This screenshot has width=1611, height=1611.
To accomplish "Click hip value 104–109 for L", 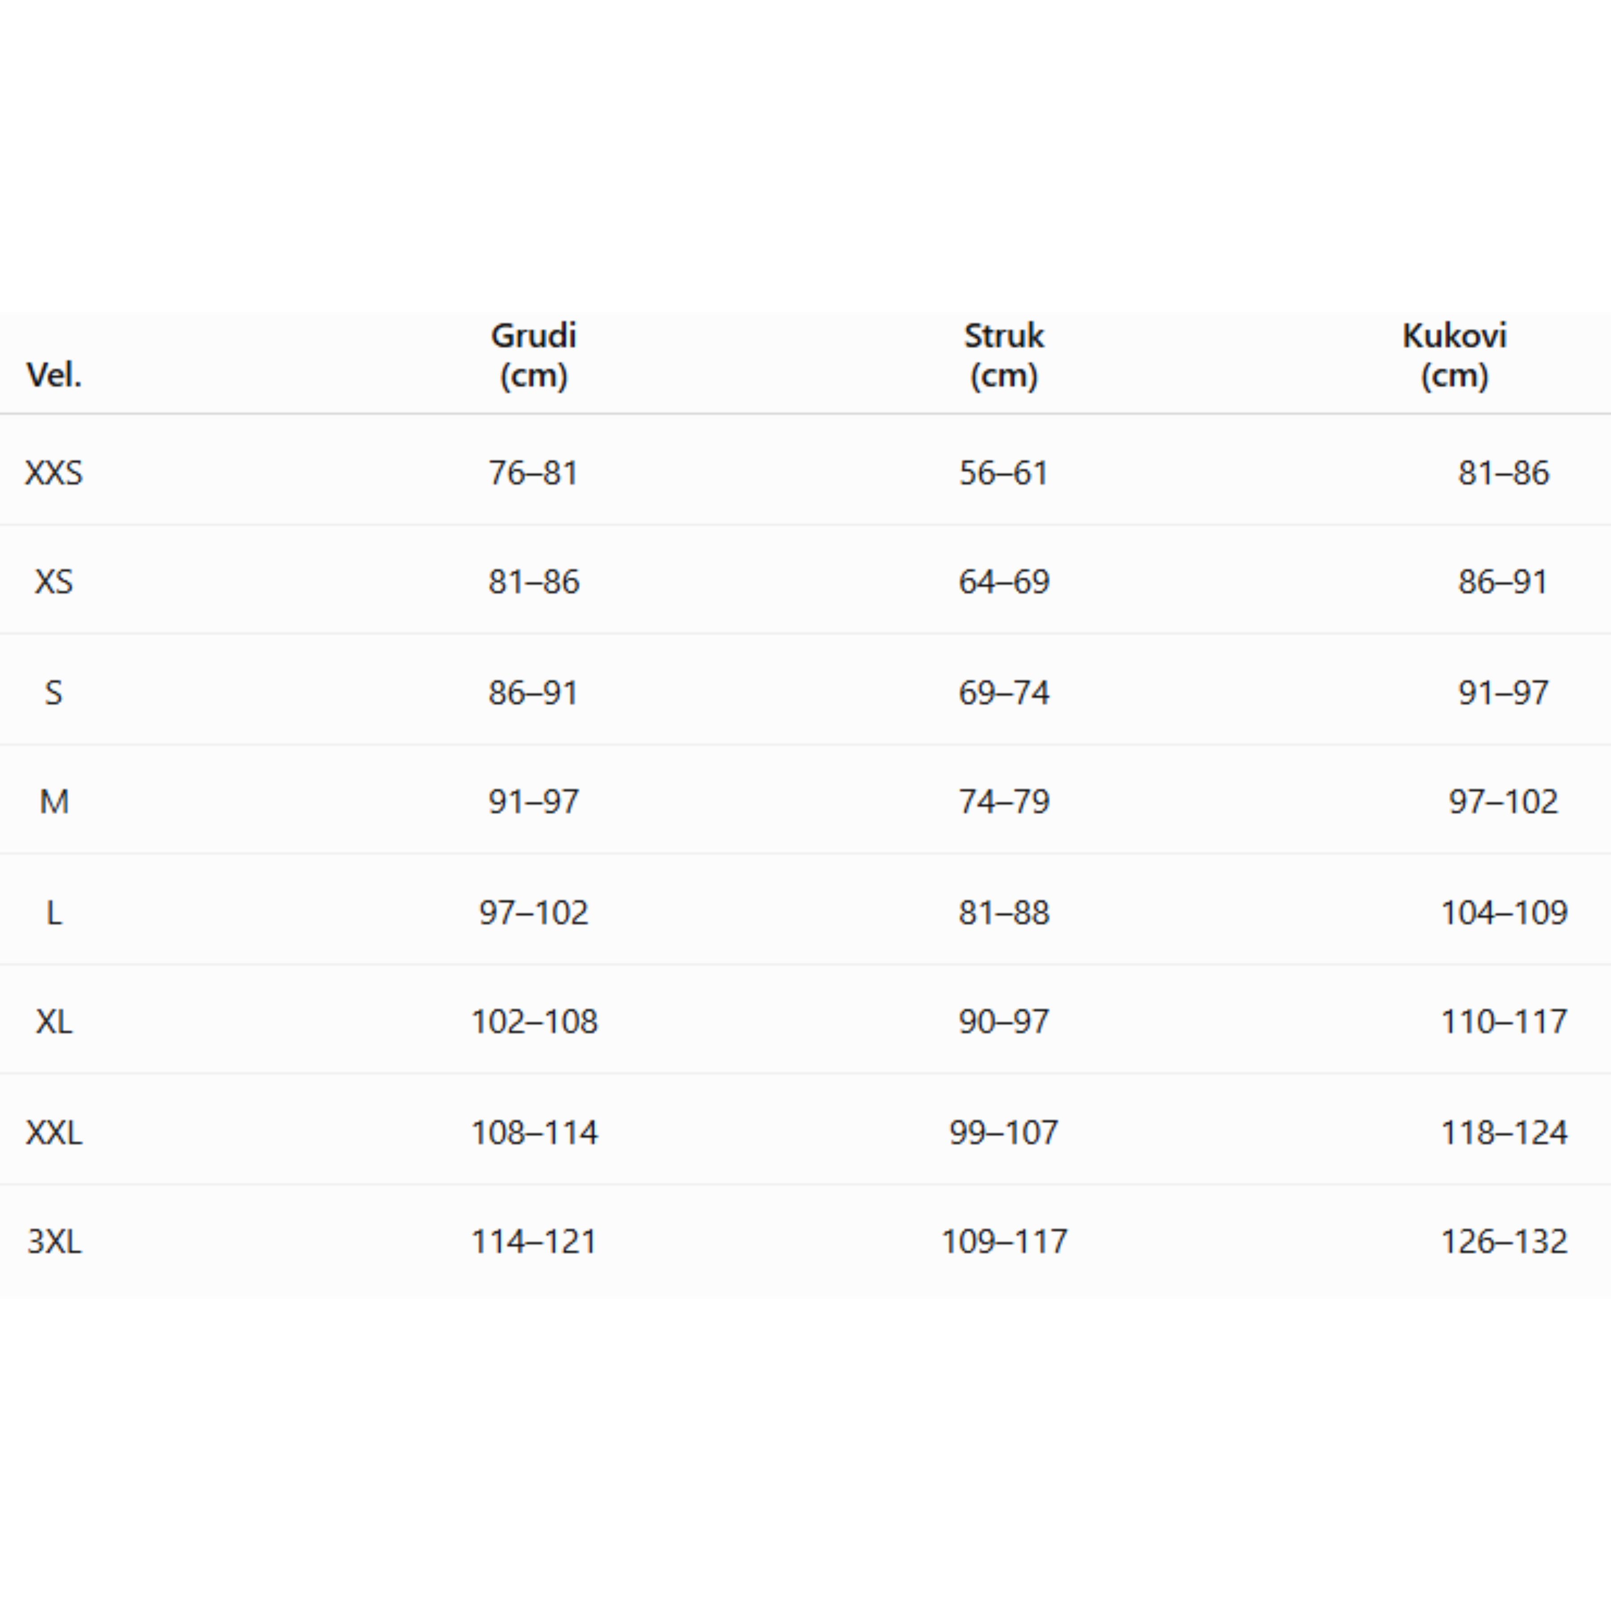I will tap(1504, 913).
